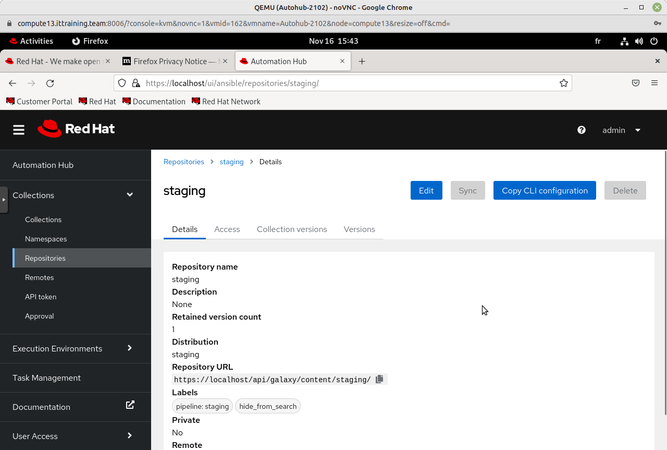The height and width of the screenshot is (450, 667).
Task: Open the help question mark icon
Action: coord(582,130)
